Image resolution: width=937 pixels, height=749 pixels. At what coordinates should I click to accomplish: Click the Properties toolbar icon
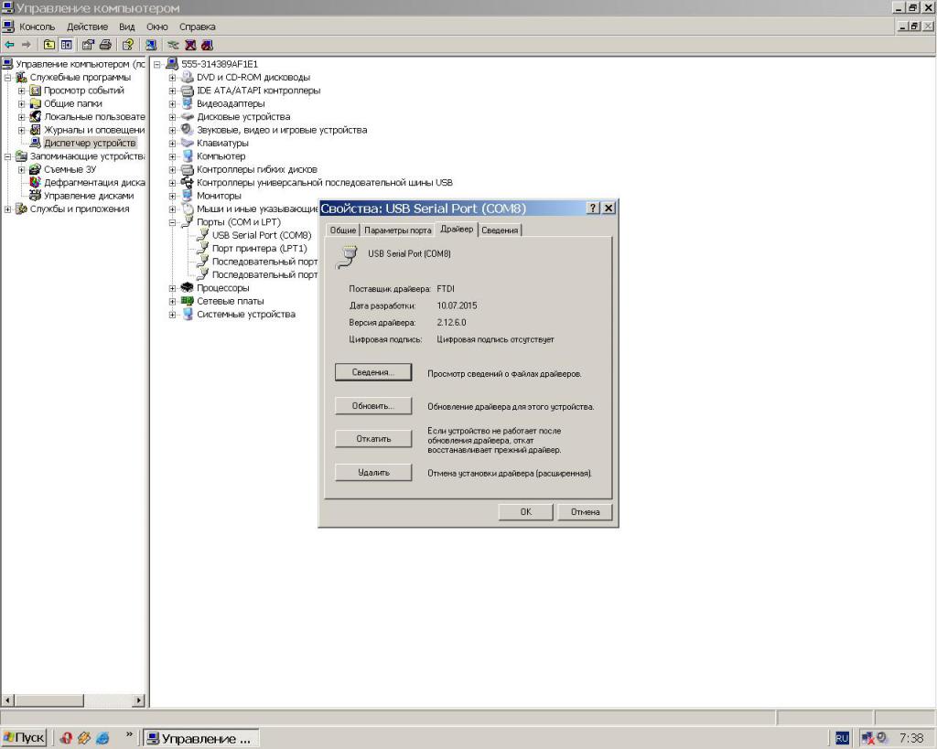click(x=88, y=44)
